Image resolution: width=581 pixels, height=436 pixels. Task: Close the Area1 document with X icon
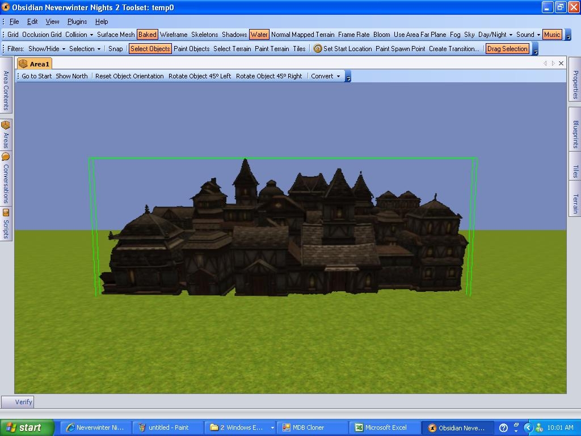[x=561, y=64]
